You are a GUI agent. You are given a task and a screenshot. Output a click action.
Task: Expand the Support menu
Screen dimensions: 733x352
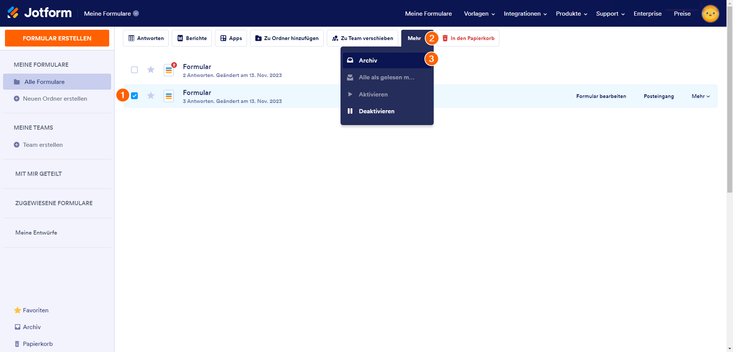click(x=610, y=14)
